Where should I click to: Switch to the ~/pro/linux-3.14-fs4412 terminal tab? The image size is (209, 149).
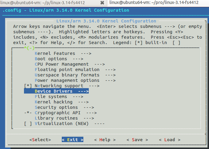coord(158,3)
